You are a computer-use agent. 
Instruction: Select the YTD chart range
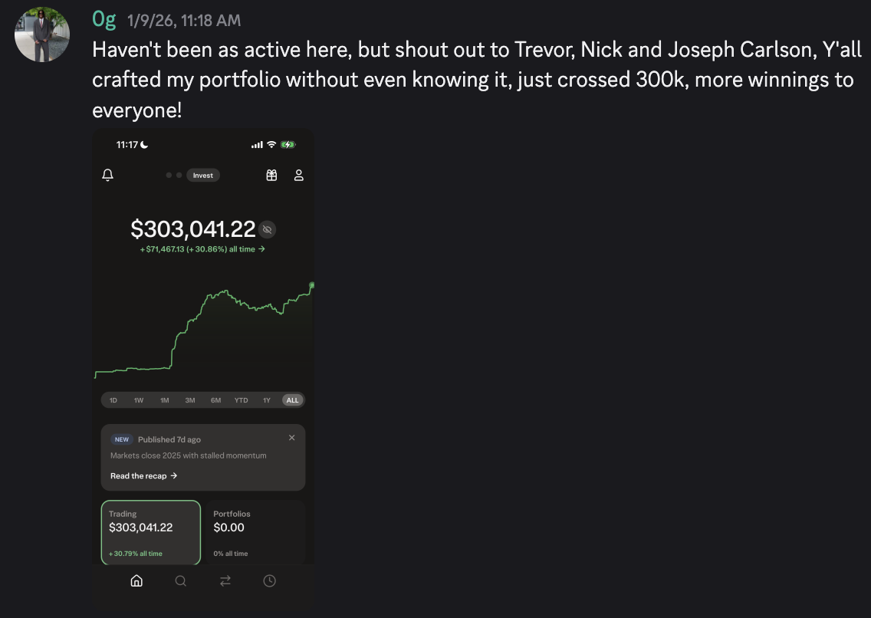(x=241, y=400)
